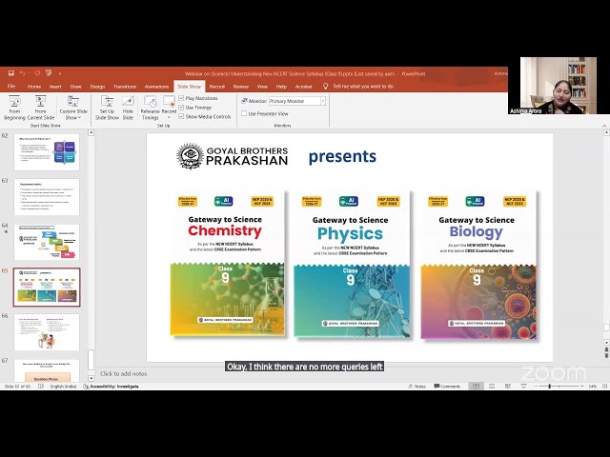The image size is (610, 457).
Task: Click the slide number indicator in status bar
Action: point(17,387)
